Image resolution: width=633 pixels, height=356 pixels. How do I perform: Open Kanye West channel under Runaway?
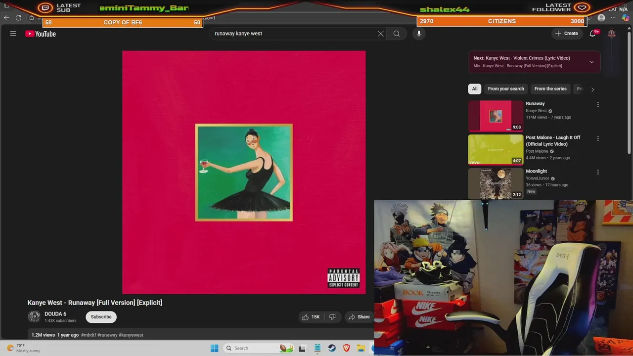(536, 111)
